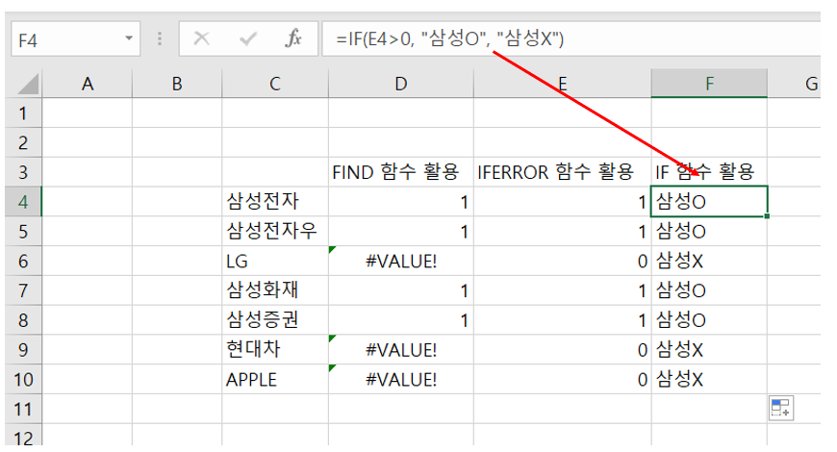The height and width of the screenshot is (452, 837).
Task: Select row 9 header
Action: click(x=23, y=350)
